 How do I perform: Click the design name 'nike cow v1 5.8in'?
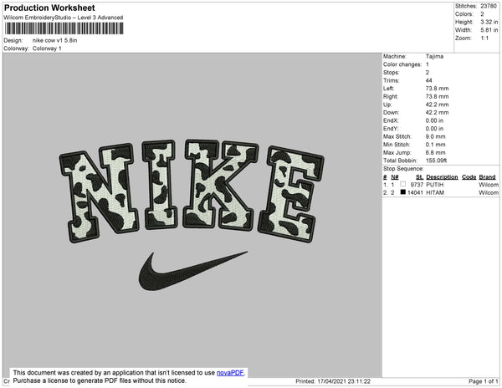54,40
